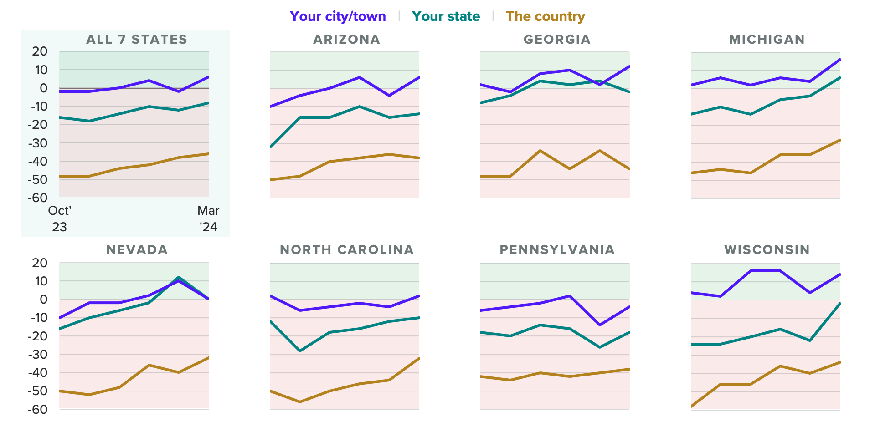Click the "Oct' 23" x-axis label
Screen dimensions: 875x437
click(x=60, y=218)
